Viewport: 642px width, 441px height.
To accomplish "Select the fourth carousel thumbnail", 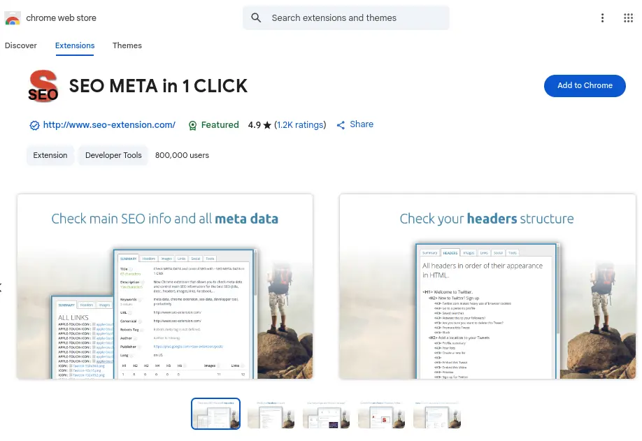I will click(x=382, y=414).
